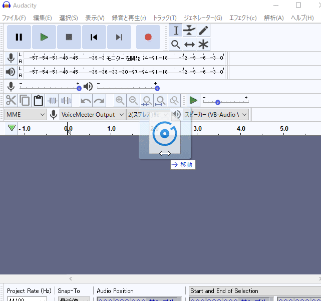The height and width of the screenshot is (301, 321).
Task: Select the Time Shift tool
Action: (189, 45)
